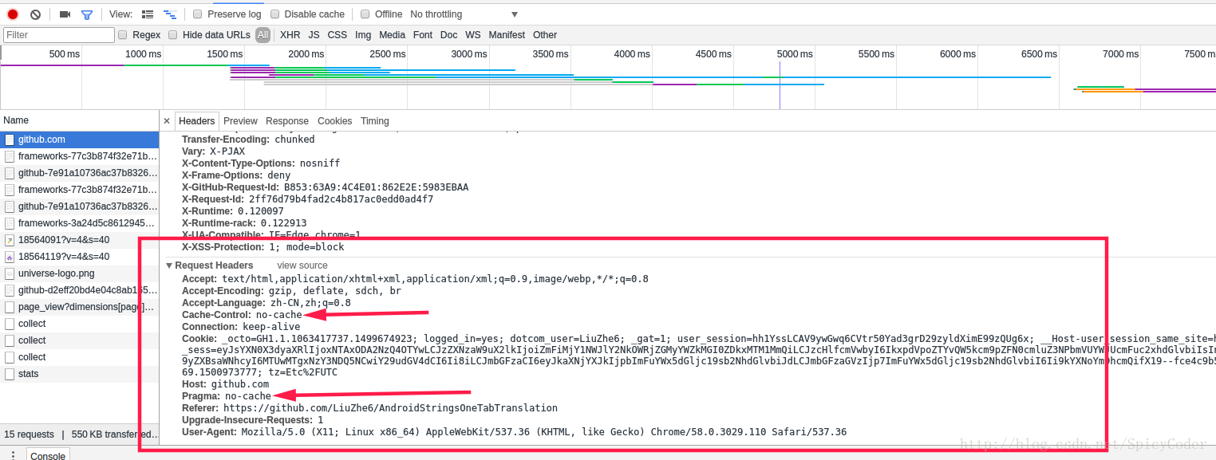Select the 18564091?v=4&s=40 image request
1216x460 pixels.
(x=80, y=240)
